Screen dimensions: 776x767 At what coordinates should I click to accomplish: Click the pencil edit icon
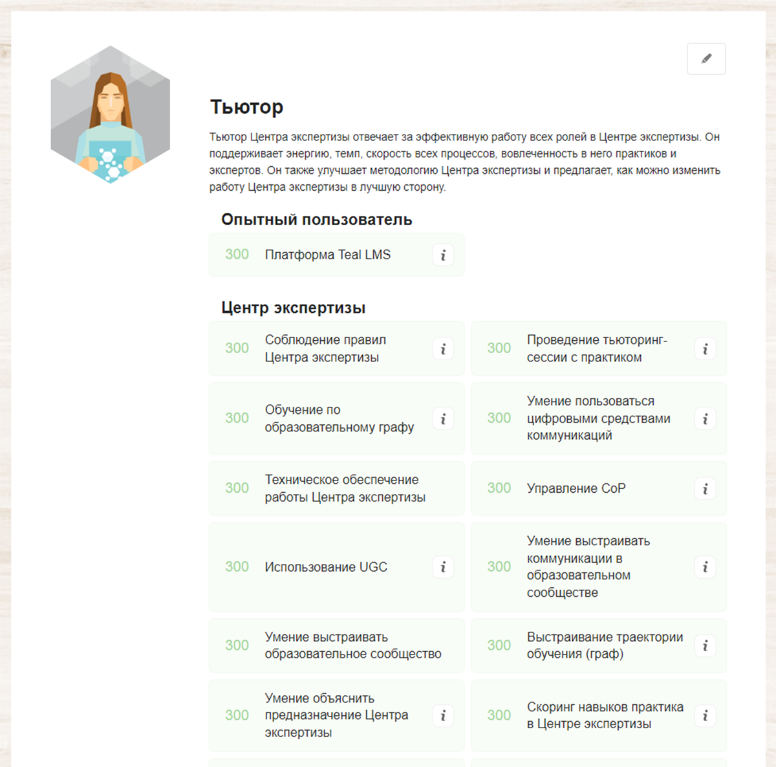706,59
